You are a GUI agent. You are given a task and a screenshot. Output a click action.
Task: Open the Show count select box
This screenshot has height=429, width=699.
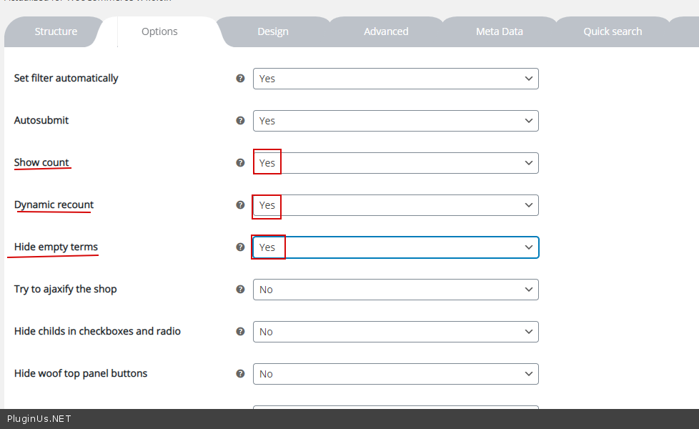pyautogui.click(x=395, y=163)
